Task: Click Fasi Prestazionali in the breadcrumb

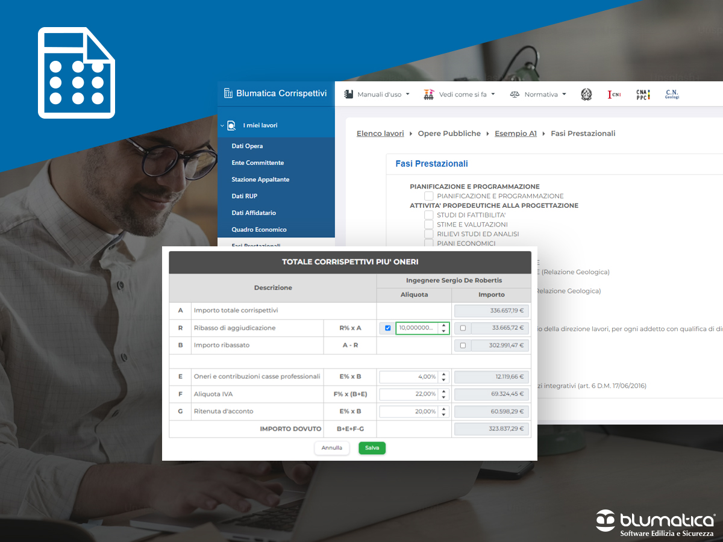Action: 583,134
